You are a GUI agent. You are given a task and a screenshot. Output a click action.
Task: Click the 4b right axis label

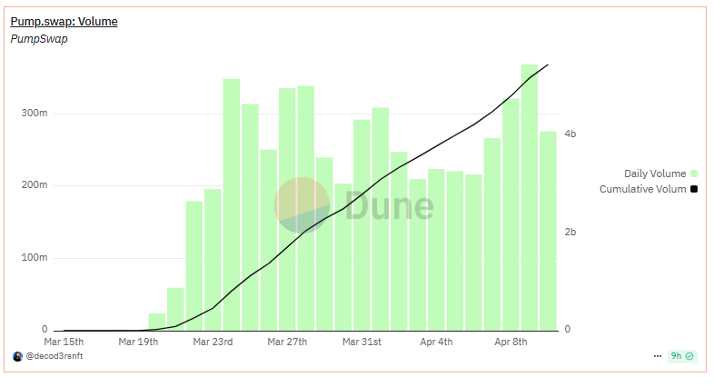click(x=570, y=134)
